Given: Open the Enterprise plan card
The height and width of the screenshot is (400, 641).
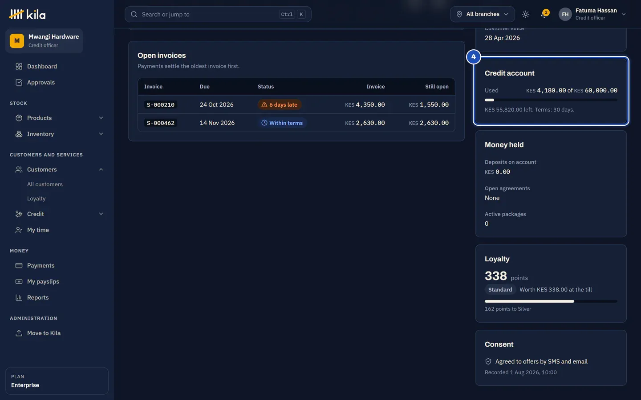Looking at the screenshot, I should (x=57, y=381).
